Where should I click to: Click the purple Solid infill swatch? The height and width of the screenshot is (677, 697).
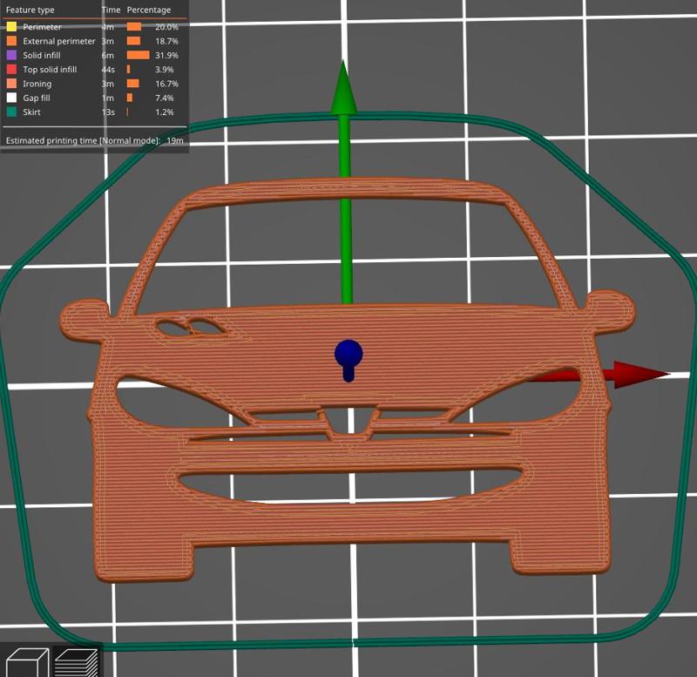11,55
